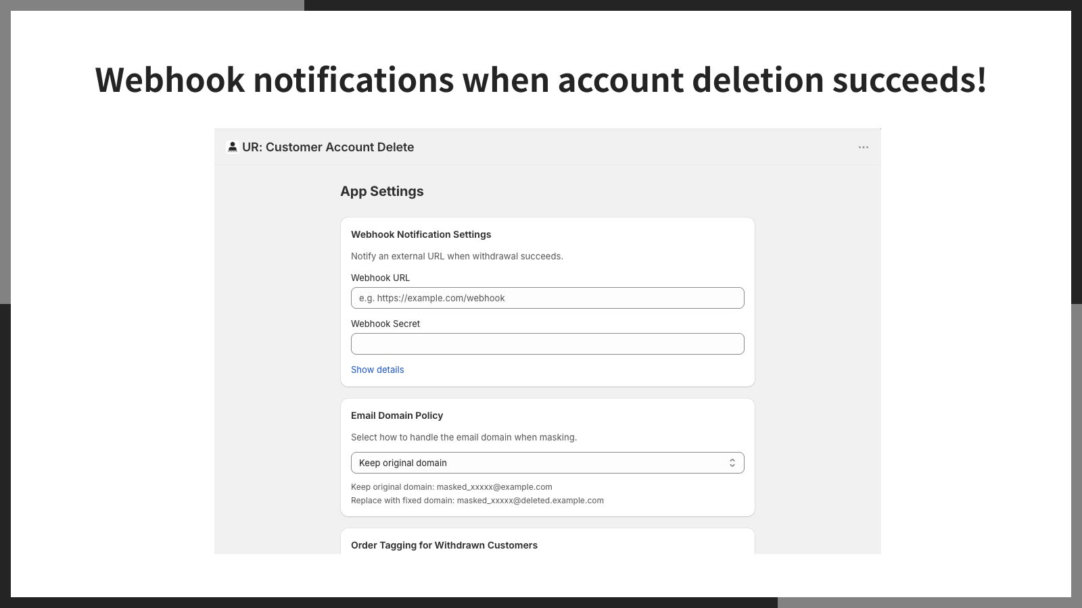This screenshot has height=608, width=1082.
Task: Click the App Settings heading
Action: (x=382, y=191)
